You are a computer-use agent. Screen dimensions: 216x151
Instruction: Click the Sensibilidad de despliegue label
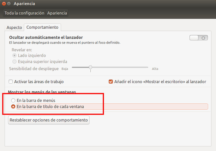[34, 69]
